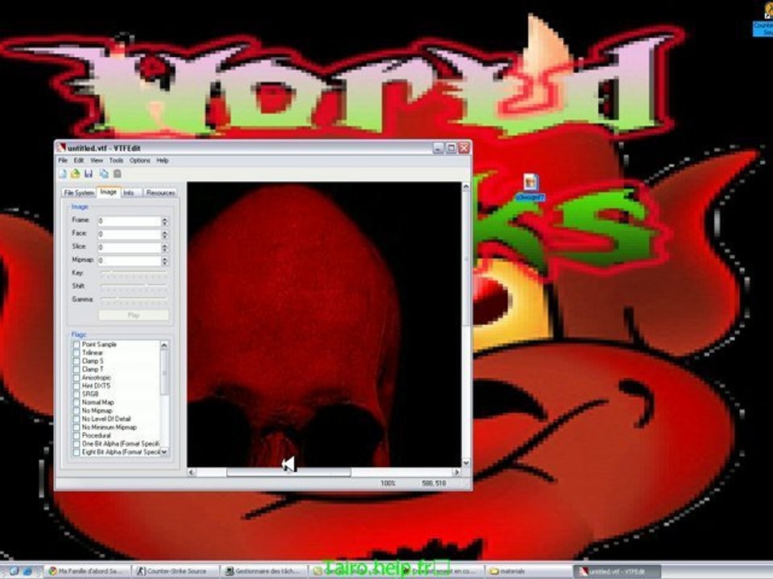This screenshot has height=579, width=773.
Task: Enable the Procedural flag
Action: click(x=76, y=436)
